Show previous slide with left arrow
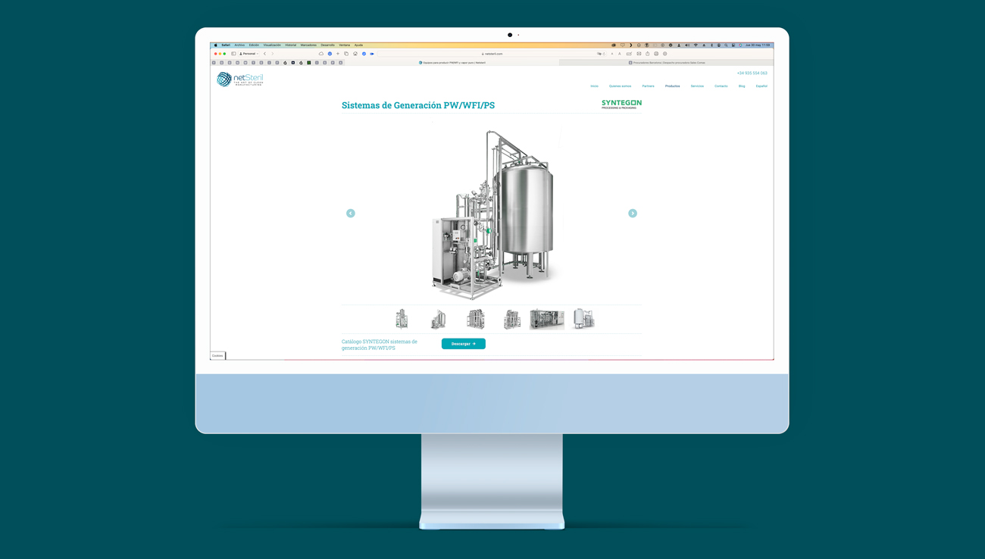The width and height of the screenshot is (985, 559). 351,214
